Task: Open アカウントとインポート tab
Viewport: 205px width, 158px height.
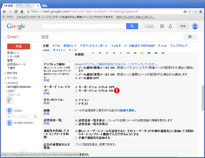Action: click(x=93, y=46)
